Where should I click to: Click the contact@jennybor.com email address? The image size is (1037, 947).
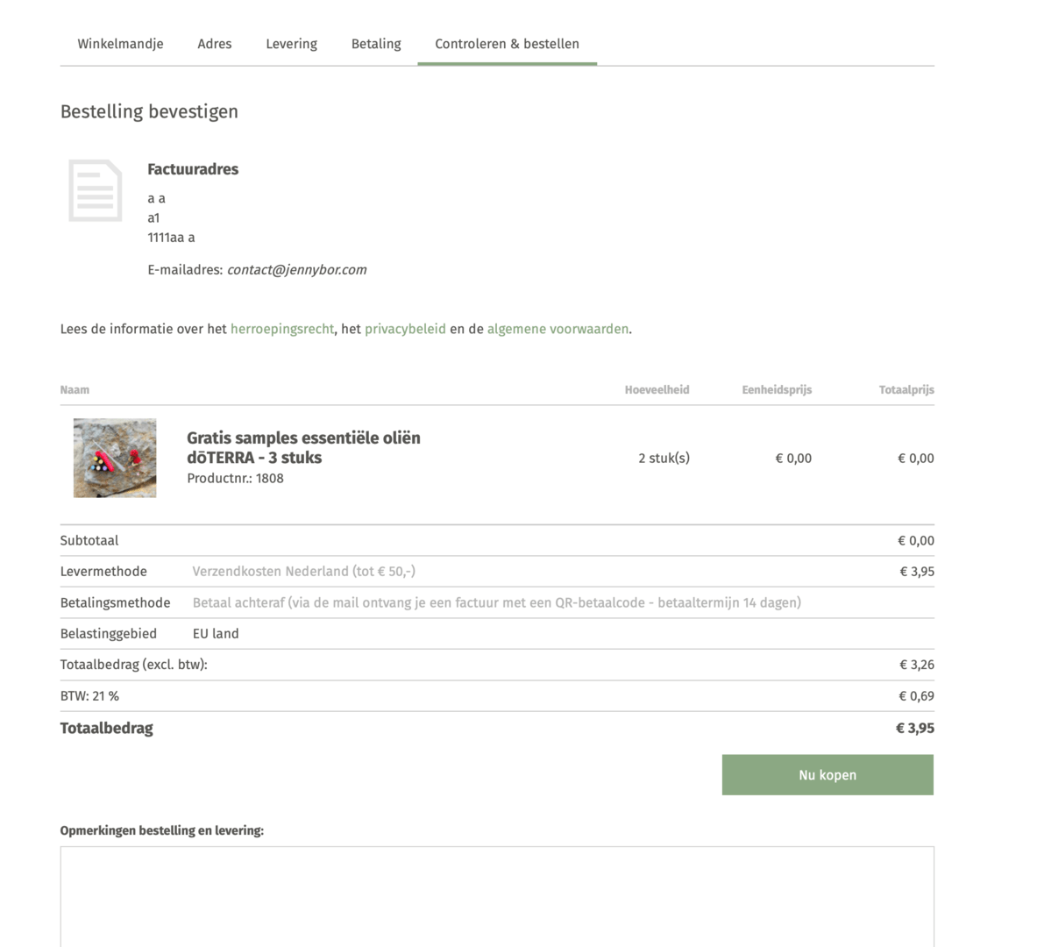tap(296, 270)
